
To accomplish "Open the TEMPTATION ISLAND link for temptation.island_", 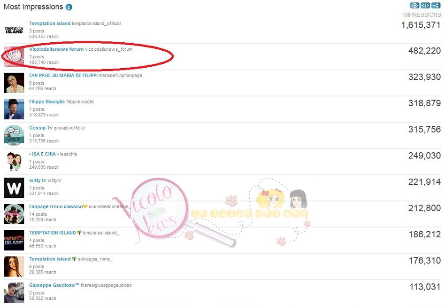I will (x=55, y=233).
